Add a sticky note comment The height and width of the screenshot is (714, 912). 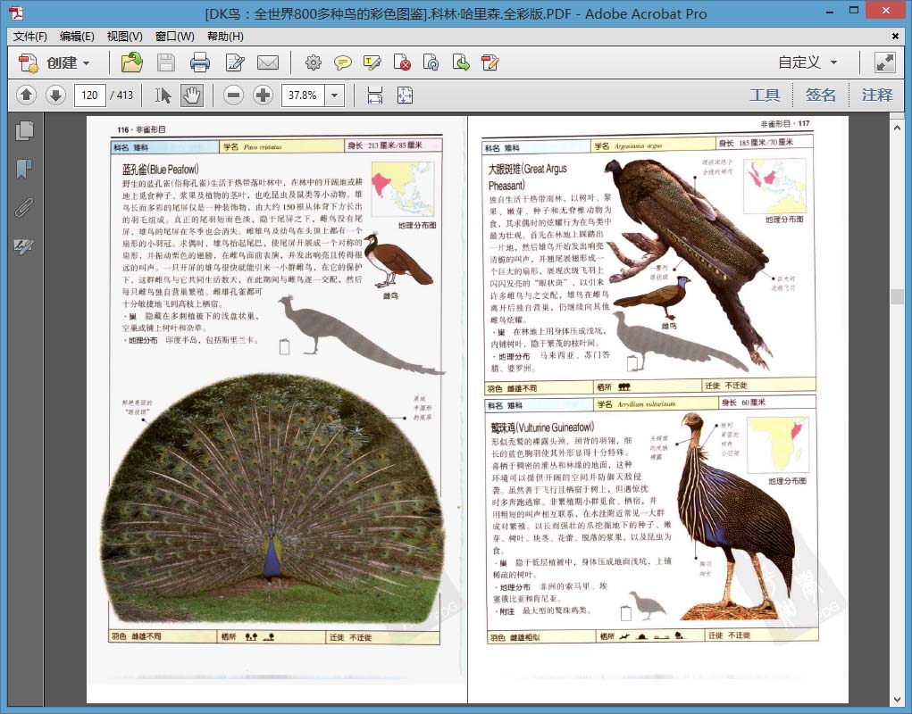click(343, 62)
